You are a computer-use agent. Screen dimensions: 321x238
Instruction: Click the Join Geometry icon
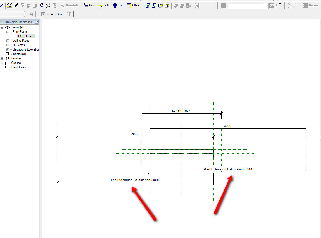(x=148, y=6)
